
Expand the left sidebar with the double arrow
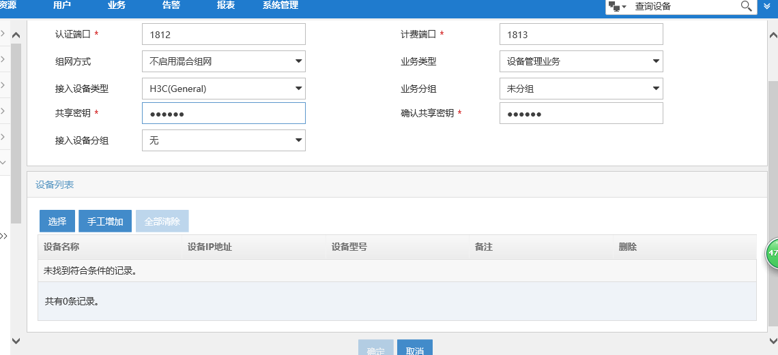point(3,236)
